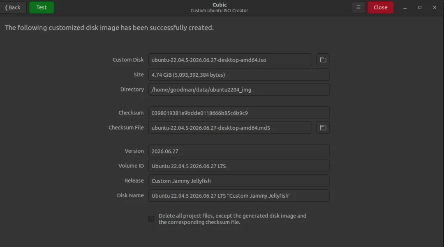
Task: Click the 'Custom Disk' label
Action: pos(128,59)
